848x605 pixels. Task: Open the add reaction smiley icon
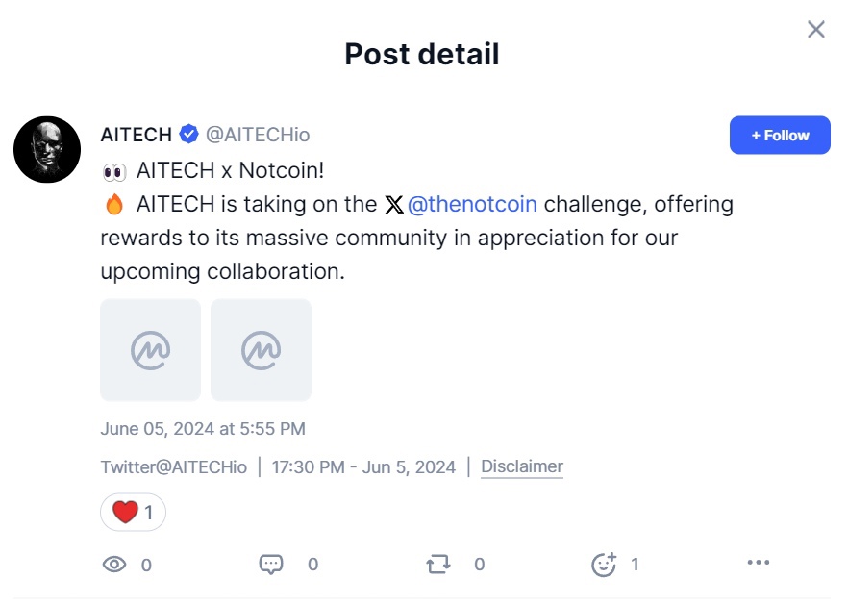604,565
